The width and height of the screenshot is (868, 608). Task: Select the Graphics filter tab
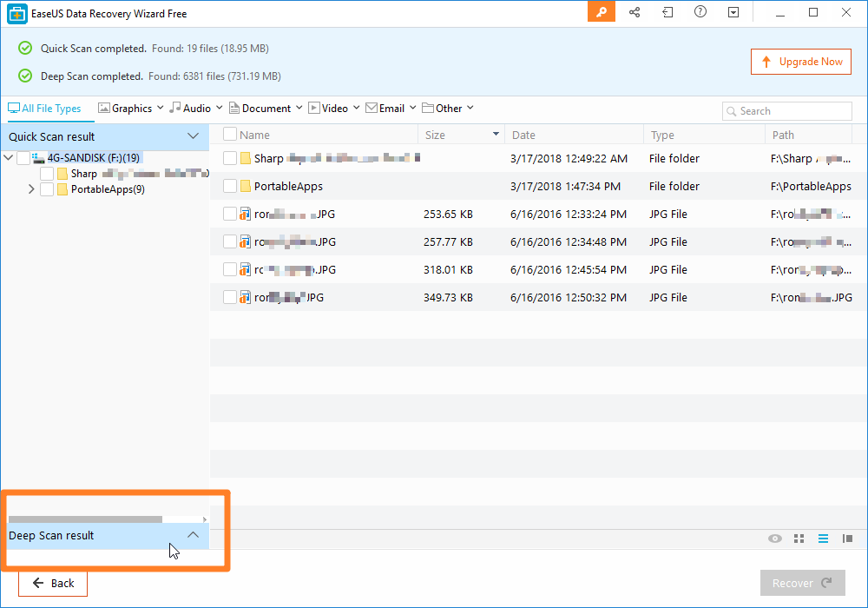125,109
